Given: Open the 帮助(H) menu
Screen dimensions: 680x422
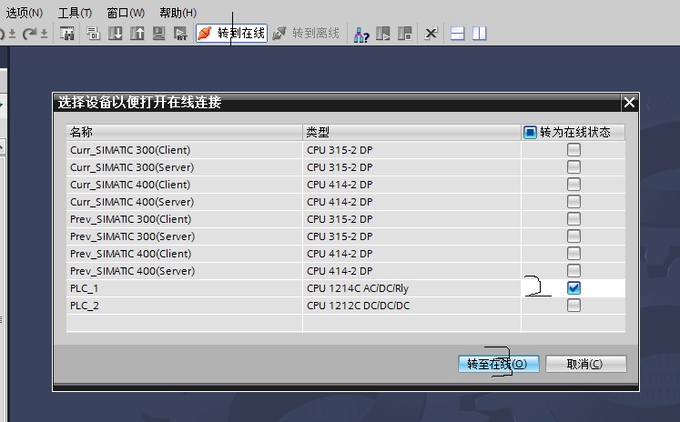Looking at the screenshot, I should [x=178, y=13].
